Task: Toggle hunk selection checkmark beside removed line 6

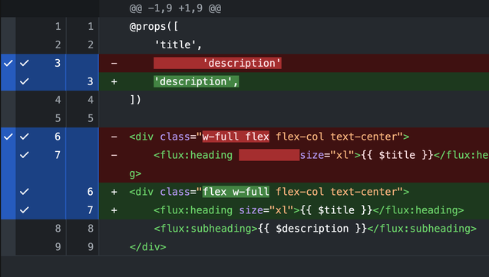Action: click(8, 137)
